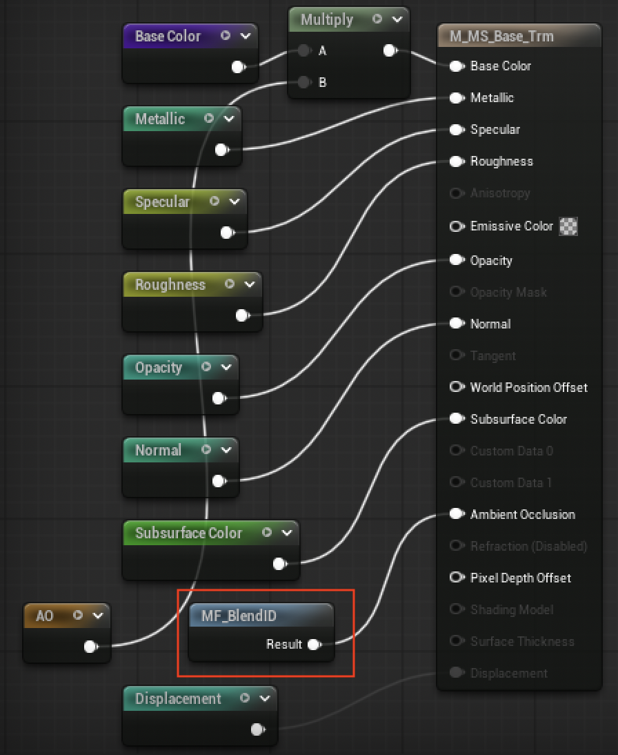Click the 'Result' label on MF_BlendID
The height and width of the screenshot is (755, 618).
point(284,645)
